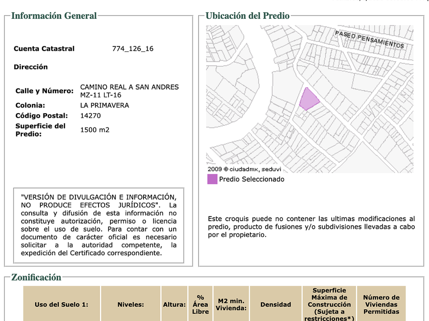The image size is (429, 321).
Task: Click the Superficie del Predio label
Action: pos(40,130)
